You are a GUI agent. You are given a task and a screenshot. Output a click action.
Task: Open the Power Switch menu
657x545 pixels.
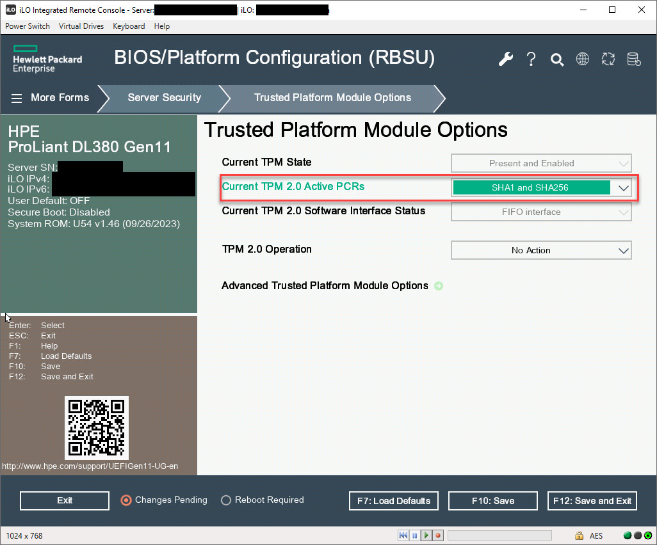[28, 26]
